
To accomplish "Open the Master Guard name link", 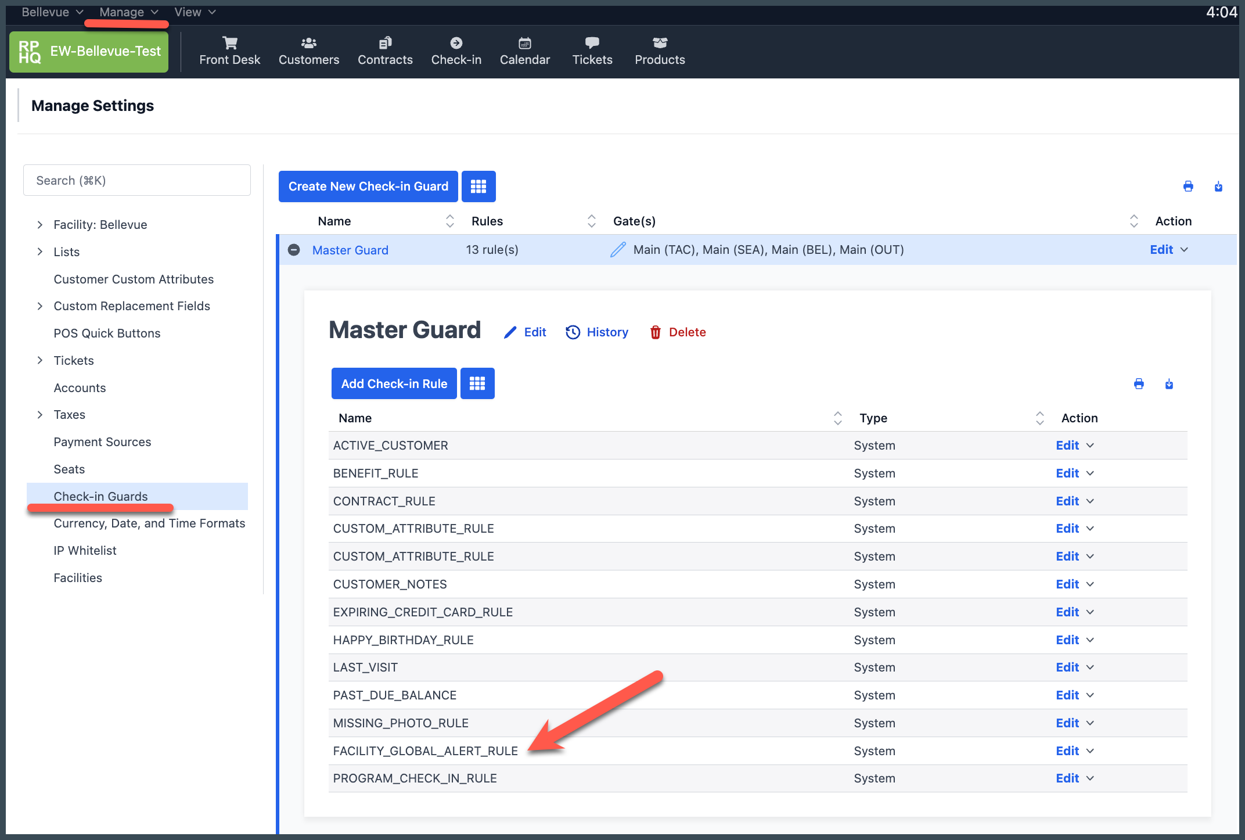I will (350, 250).
